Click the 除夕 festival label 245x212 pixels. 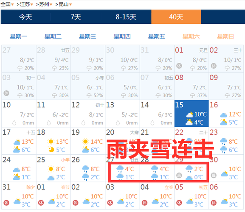click(31, 187)
